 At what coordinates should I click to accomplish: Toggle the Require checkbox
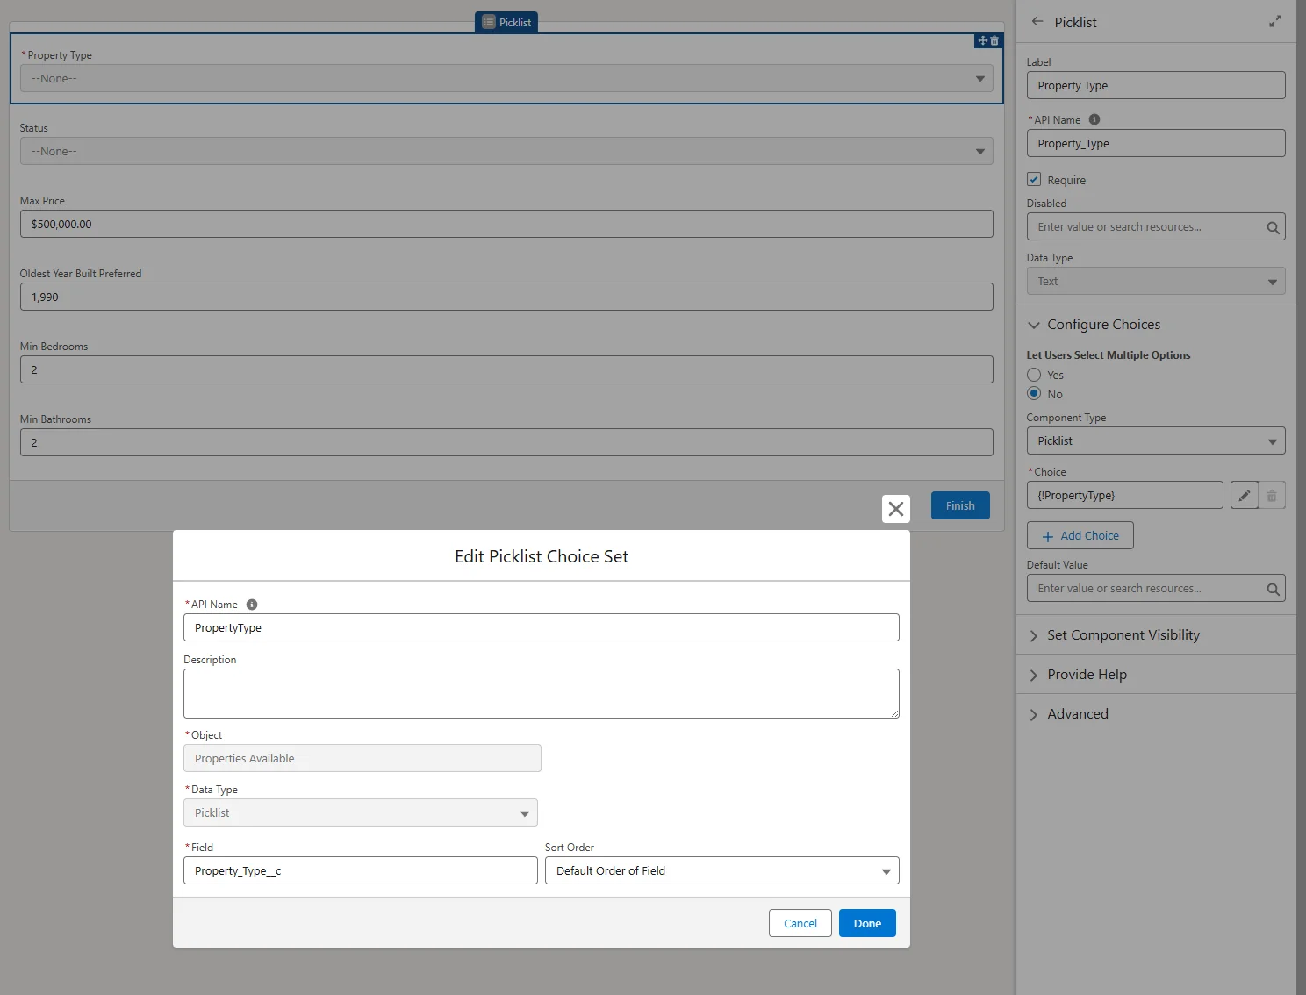coord(1034,179)
